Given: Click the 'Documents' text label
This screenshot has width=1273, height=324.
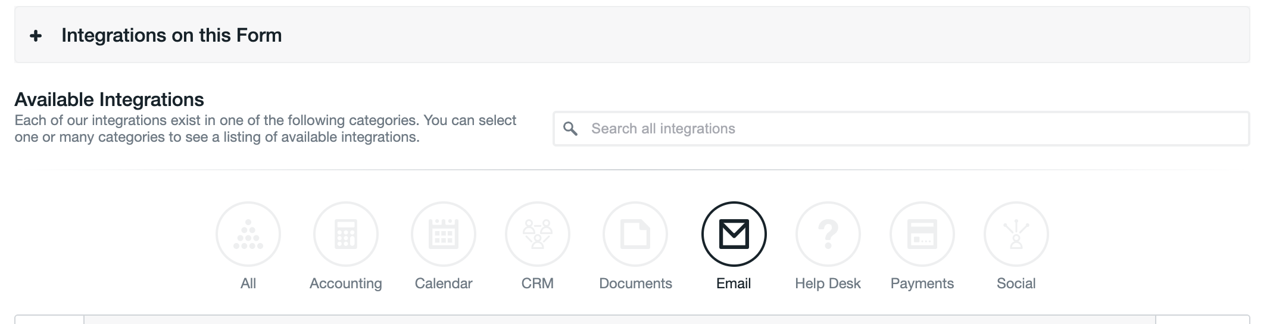Looking at the screenshot, I should [x=635, y=283].
